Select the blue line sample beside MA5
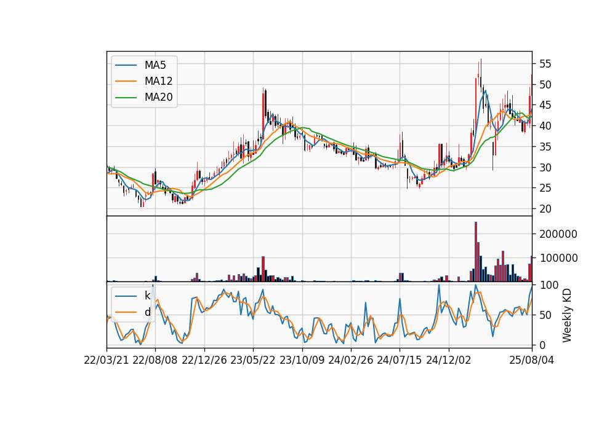 [126, 66]
